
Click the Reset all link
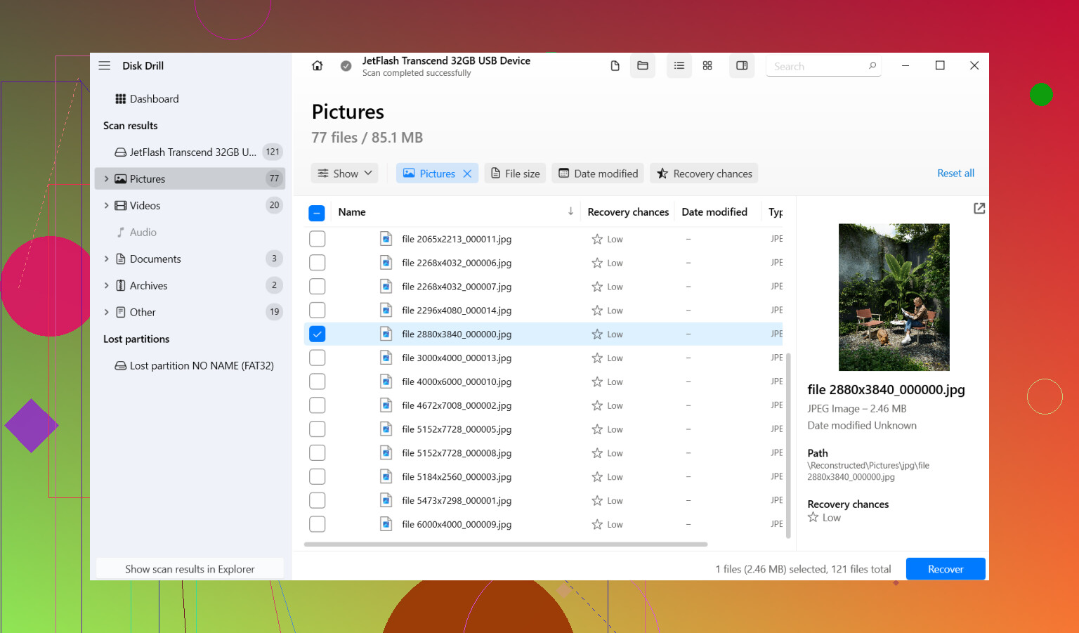point(955,173)
